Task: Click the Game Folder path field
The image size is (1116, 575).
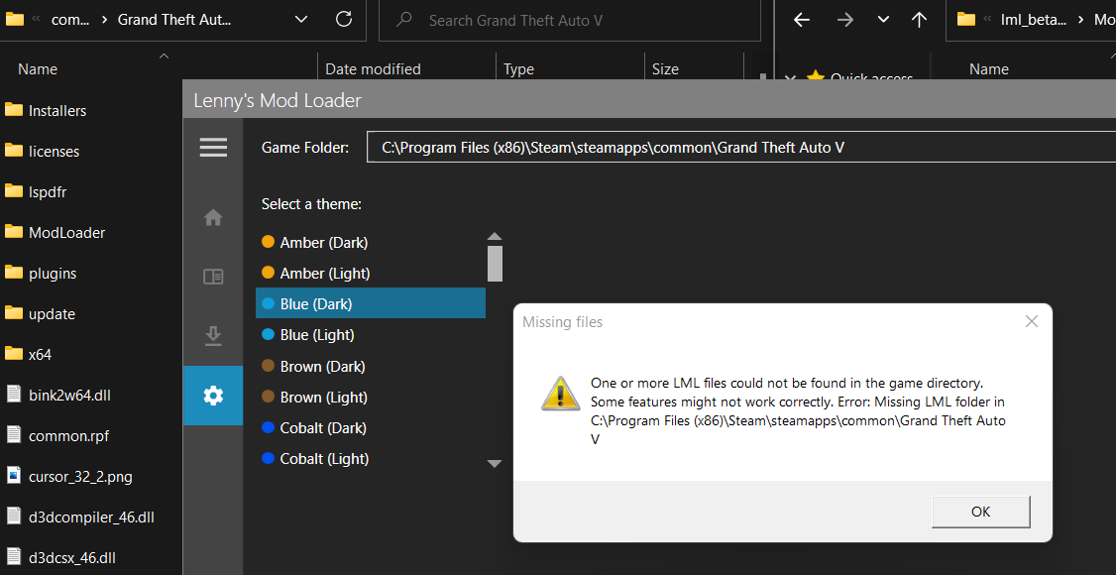Action: tap(741, 148)
